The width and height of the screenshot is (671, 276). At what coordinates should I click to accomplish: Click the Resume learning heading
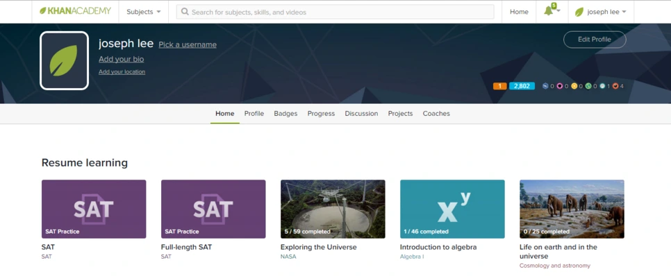click(x=85, y=163)
